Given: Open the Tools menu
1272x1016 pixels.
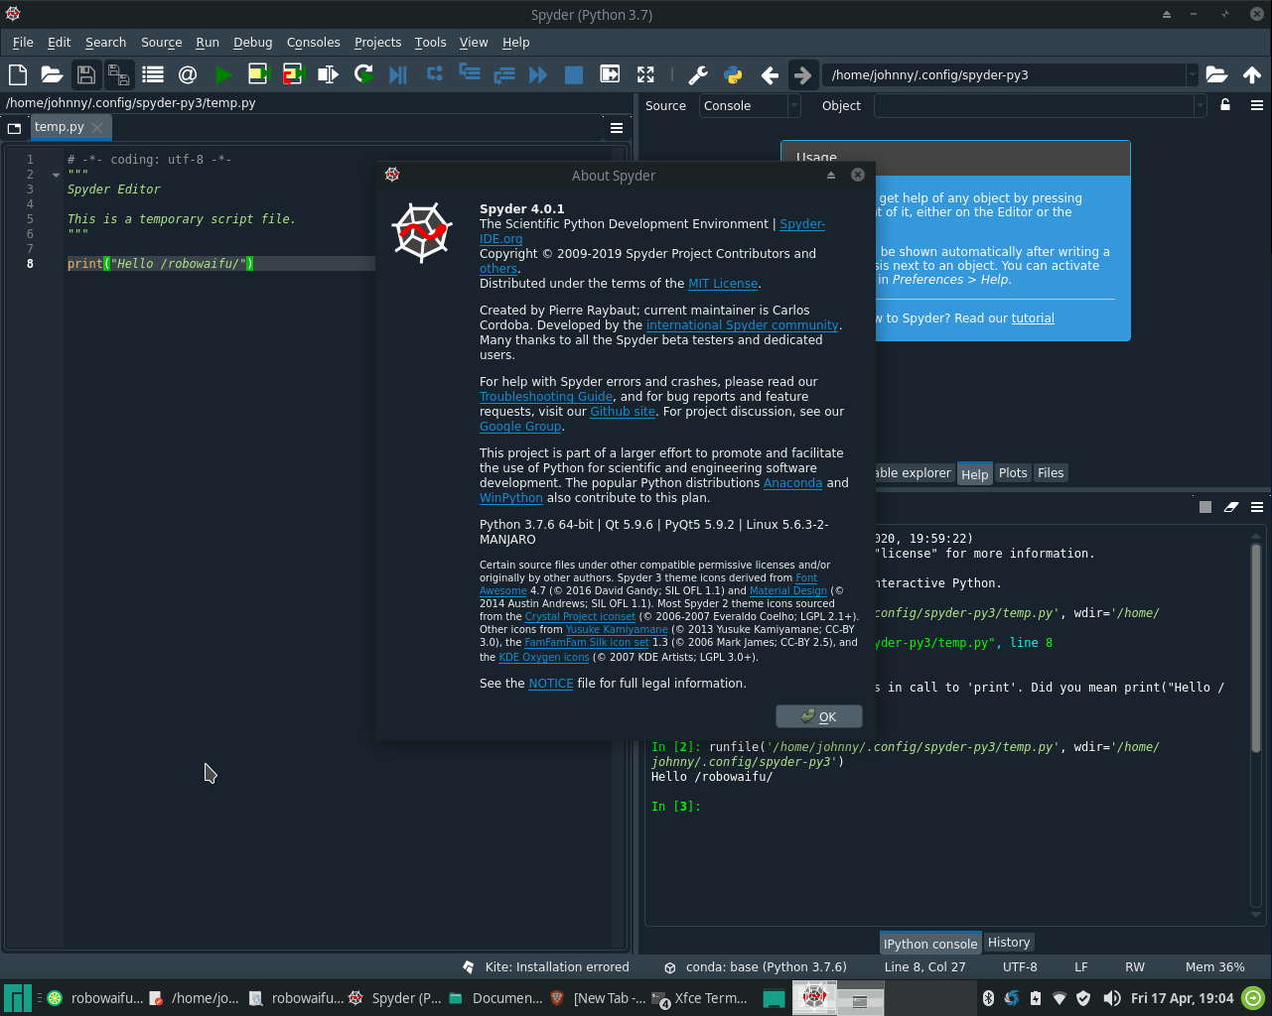Looking at the screenshot, I should (x=430, y=43).
